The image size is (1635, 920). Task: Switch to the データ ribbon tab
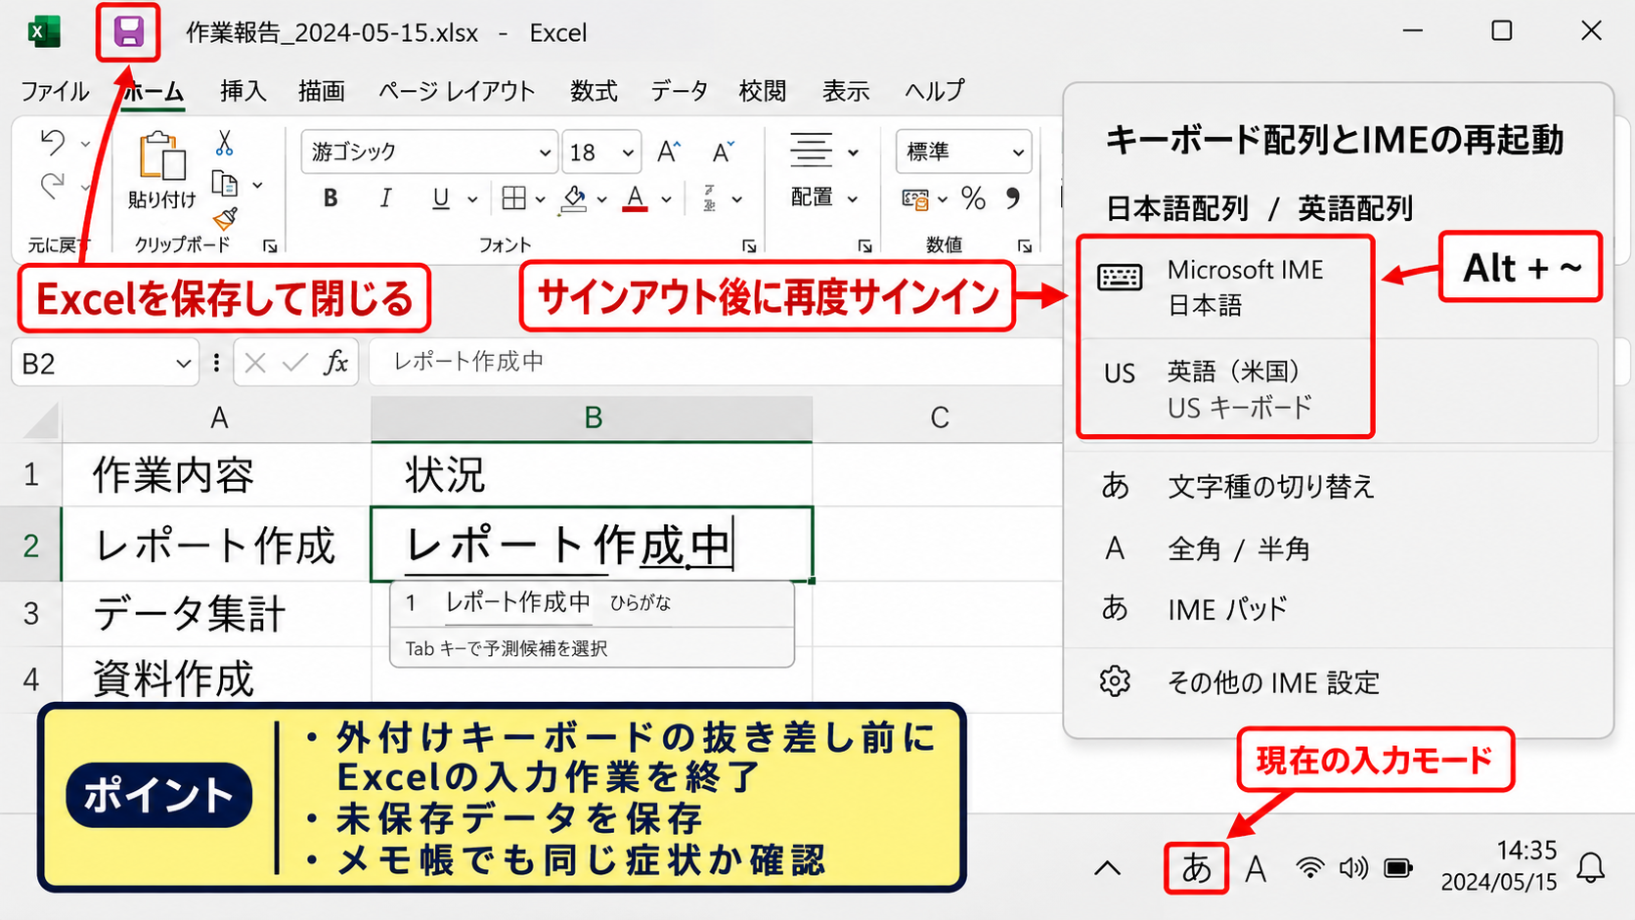(679, 91)
